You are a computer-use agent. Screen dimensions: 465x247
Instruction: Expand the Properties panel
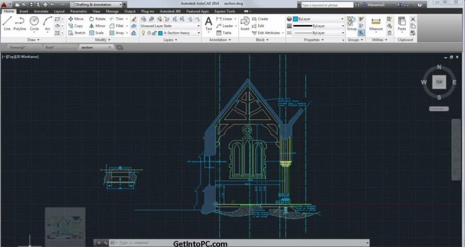[x=314, y=40]
